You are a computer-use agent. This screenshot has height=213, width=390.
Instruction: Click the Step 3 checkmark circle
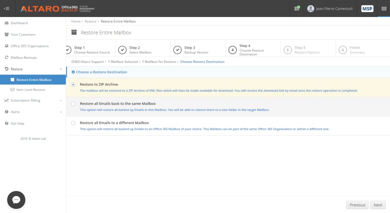[178, 50]
